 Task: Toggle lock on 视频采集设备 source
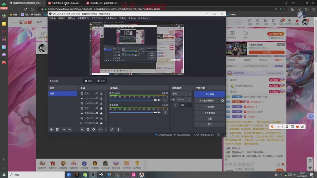[x=101, y=103]
